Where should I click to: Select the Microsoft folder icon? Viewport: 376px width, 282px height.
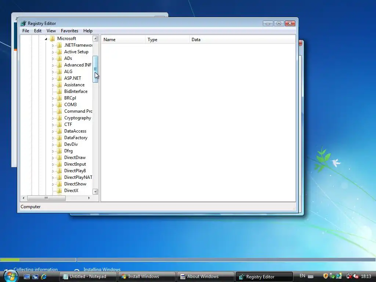(x=52, y=39)
